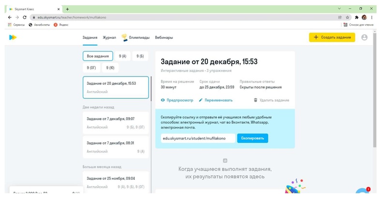Screen dimensions: 387x218
Task: Open the user profile avatar icon
Action: (364, 37)
